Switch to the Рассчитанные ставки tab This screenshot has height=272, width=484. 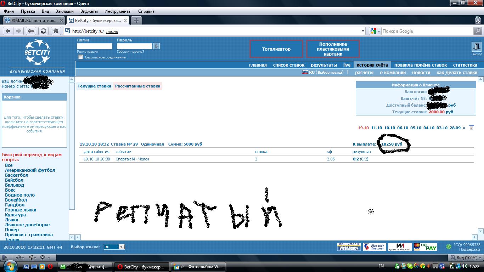click(138, 86)
